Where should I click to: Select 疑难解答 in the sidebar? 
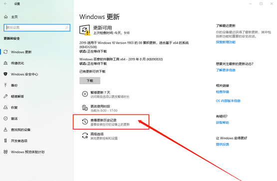(17, 96)
